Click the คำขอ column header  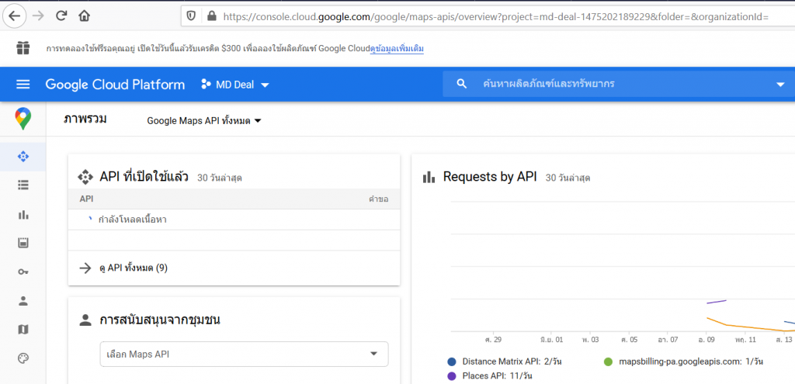378,199
